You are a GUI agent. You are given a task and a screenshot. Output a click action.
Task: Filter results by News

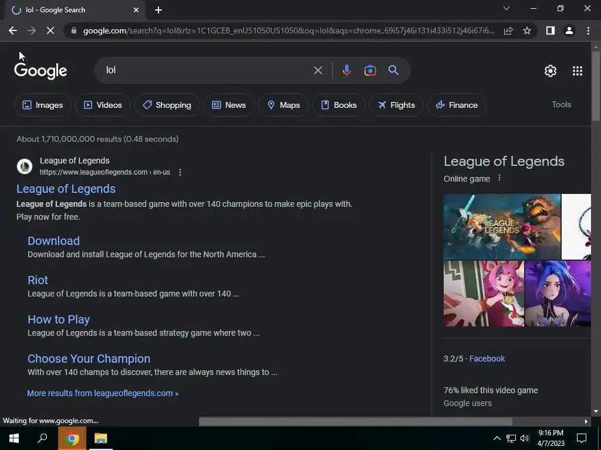(229, 105)
